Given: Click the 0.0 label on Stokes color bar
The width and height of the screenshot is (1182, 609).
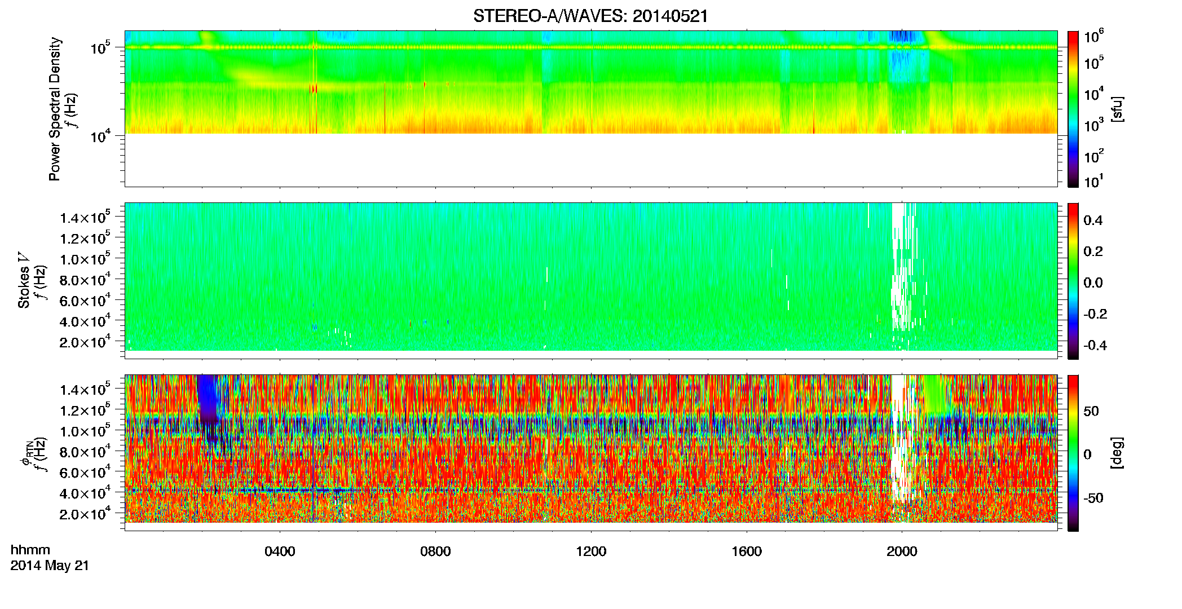Looking at the screenshot, I should click(1093, 283).
